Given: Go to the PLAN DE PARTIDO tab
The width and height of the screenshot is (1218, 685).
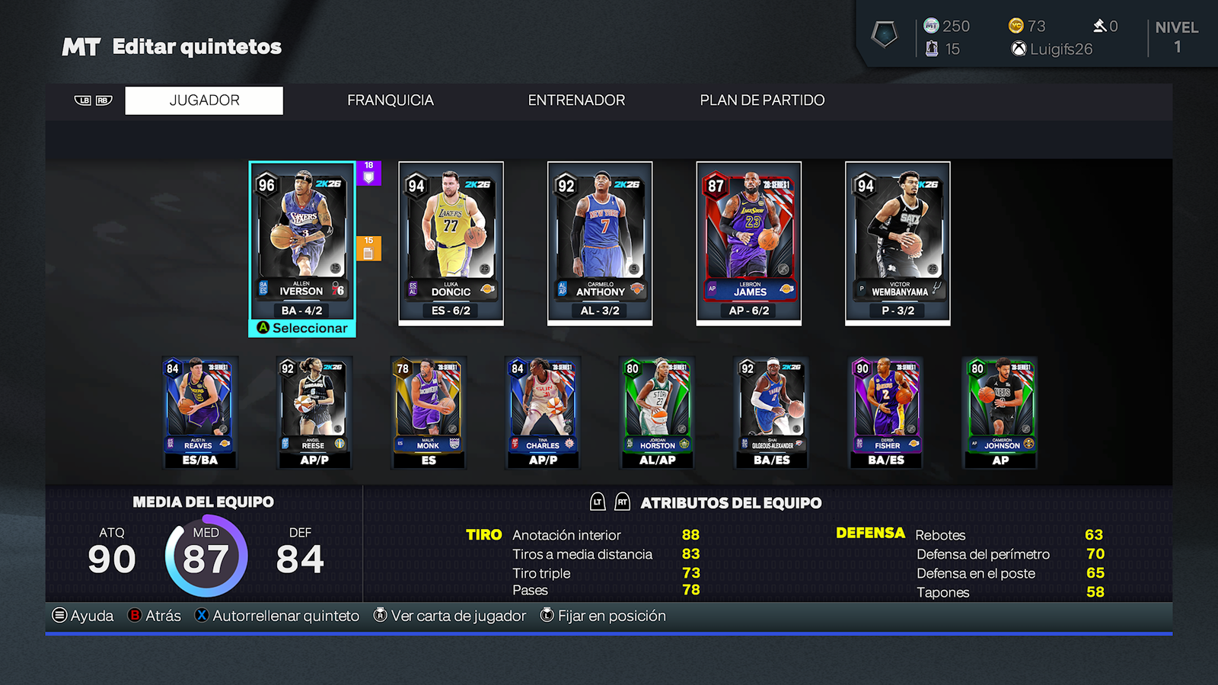Looking at the screenshot, I should click(x=762, y=100).
